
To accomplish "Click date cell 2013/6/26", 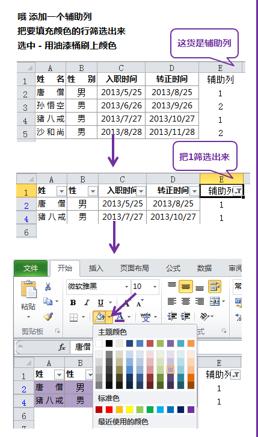I will pos(121,105).
